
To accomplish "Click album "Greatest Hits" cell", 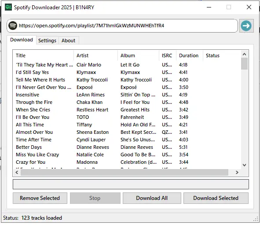I will coord(135,110).
